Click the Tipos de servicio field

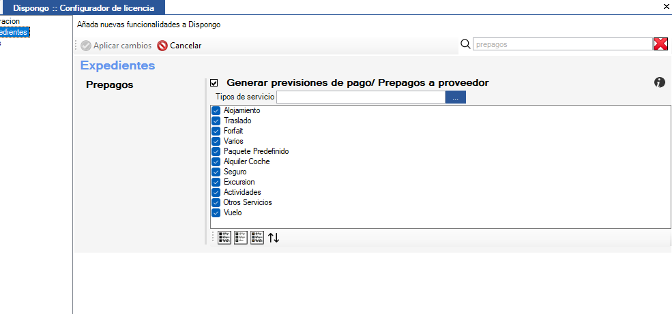point(361,97)
